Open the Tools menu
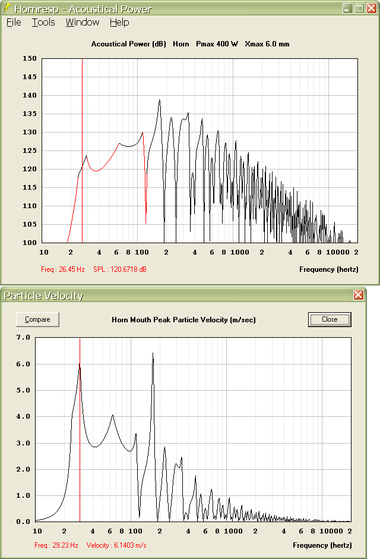This screenshot has width=380, height=559. coord(43,23)
